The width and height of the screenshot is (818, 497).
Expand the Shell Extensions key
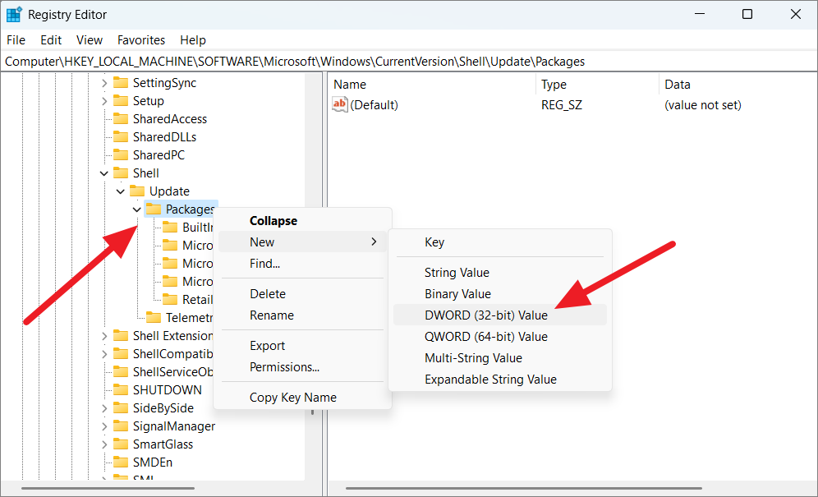[x=104, y=336]
